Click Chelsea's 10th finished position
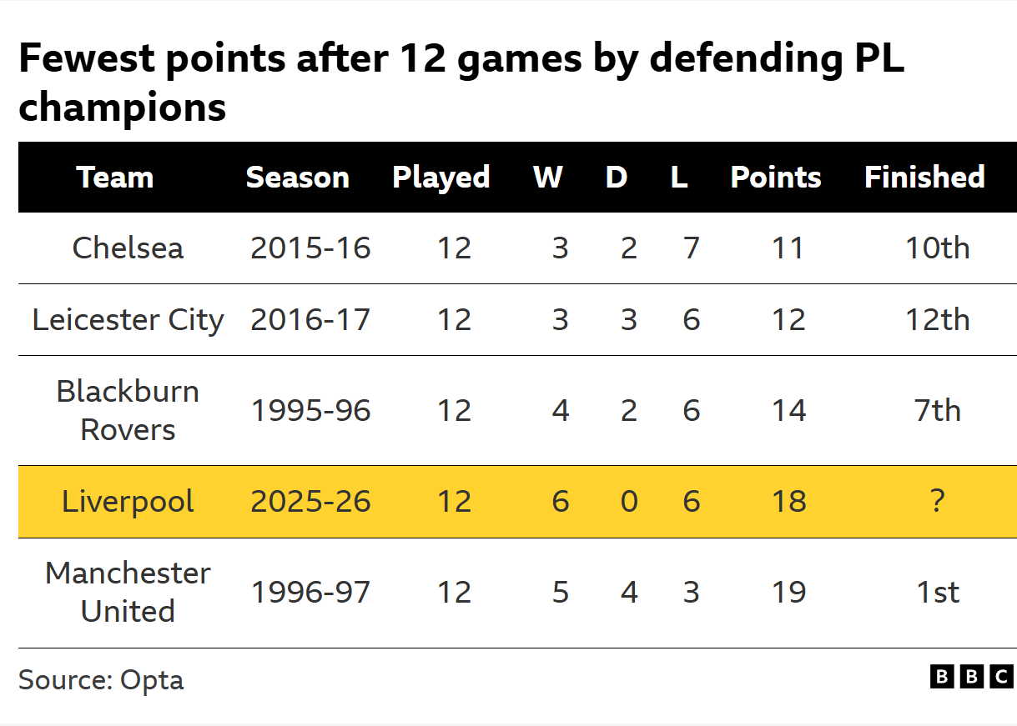Viewport: 1017px width, 726px height. point(938,248)
